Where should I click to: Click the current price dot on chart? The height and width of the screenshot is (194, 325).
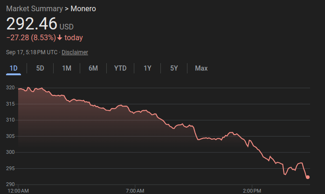click(308, 177)
